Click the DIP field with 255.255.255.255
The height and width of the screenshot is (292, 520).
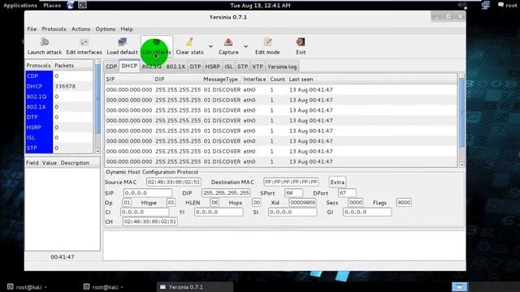(226, 193)
